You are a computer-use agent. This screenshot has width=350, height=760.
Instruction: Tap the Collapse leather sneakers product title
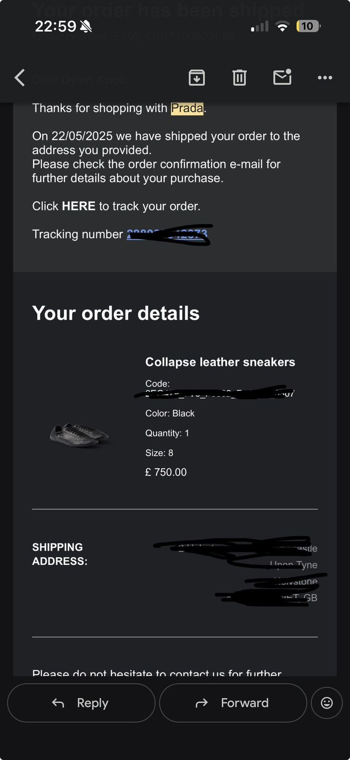click(x=220, y=362)
